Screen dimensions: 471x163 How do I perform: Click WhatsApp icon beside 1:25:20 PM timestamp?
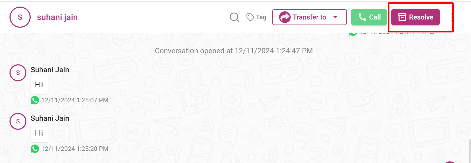(35, 149)
